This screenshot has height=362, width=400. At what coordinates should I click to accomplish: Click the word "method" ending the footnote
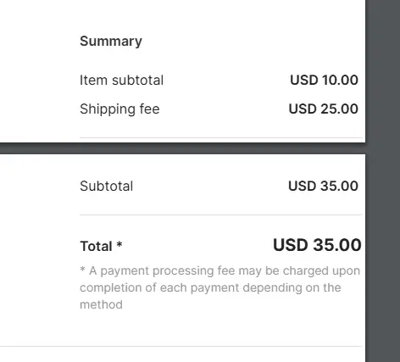coord(101,304)
